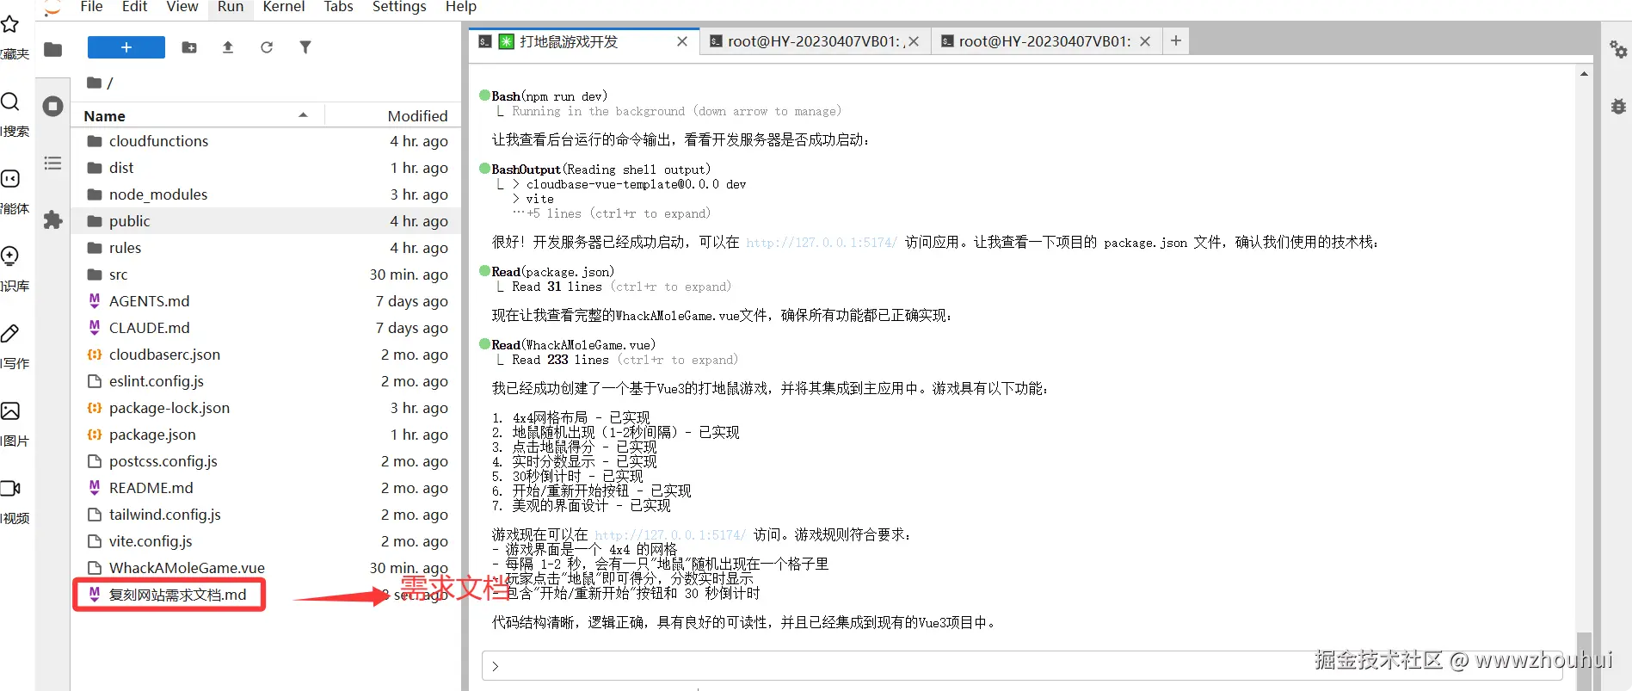
Task: Select cloudbaserc.json file
Action: [x=267, y=355]
